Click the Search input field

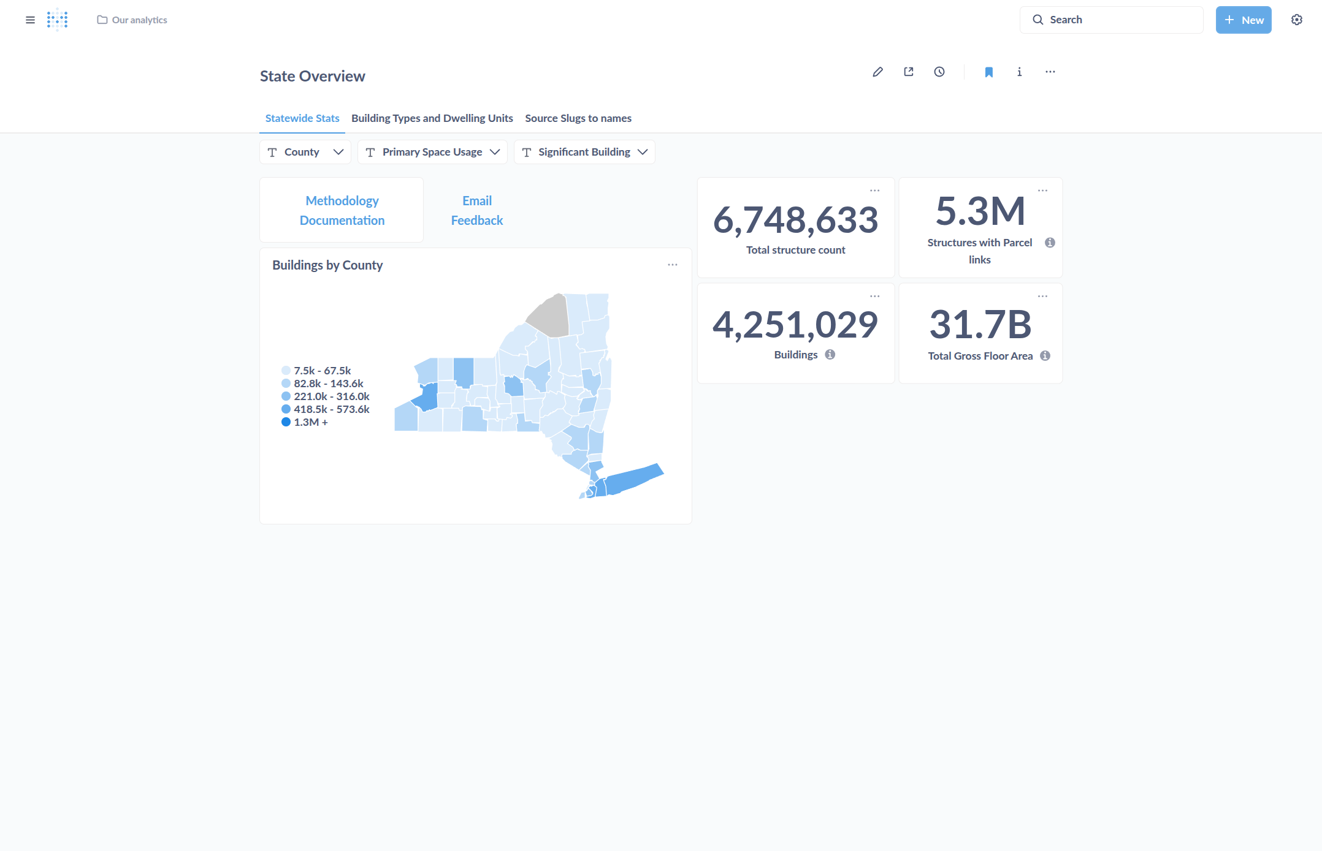coord(1111,20)
